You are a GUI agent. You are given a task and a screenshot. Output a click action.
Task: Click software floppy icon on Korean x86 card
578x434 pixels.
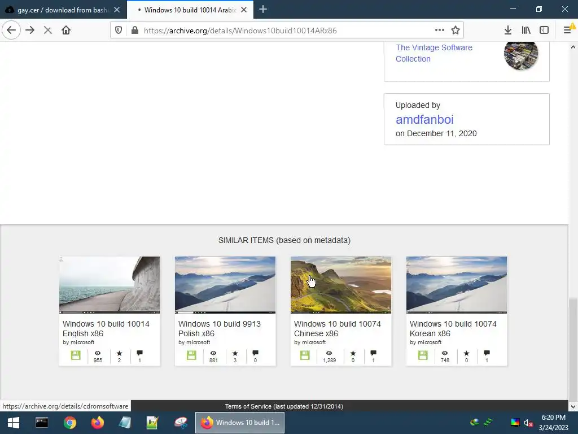tap(423, 355)
